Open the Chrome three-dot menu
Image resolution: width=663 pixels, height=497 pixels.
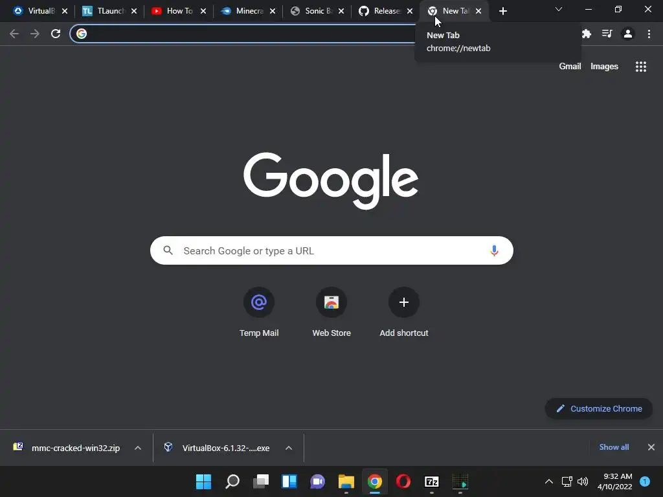[x=649, y=34]
